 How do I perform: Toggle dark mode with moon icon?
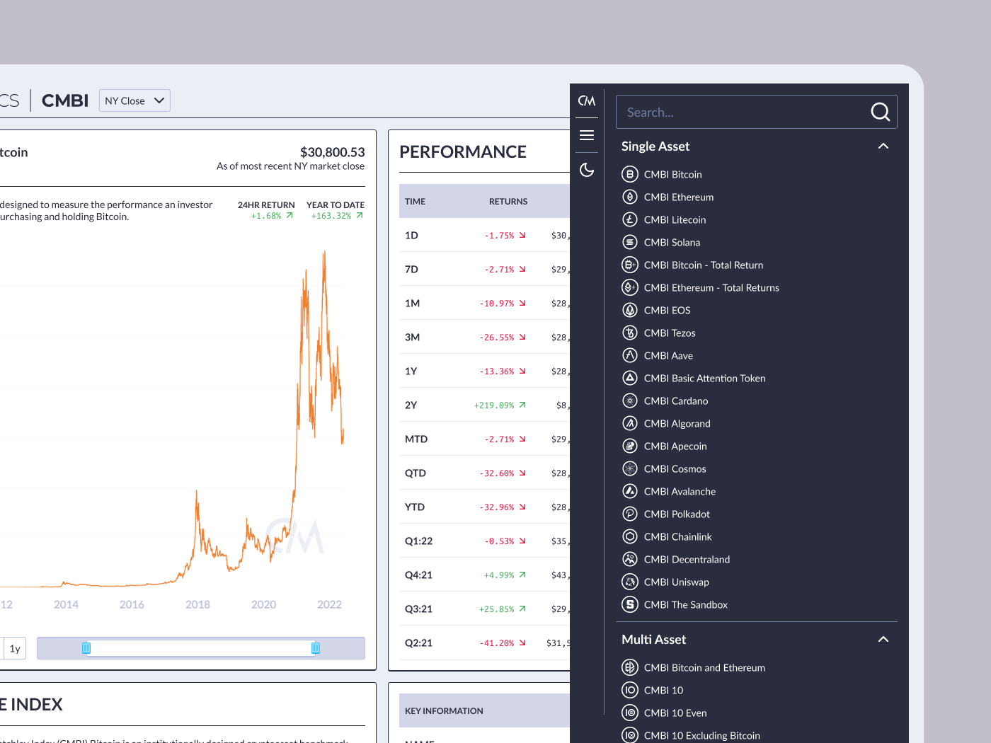coord(587,170)
